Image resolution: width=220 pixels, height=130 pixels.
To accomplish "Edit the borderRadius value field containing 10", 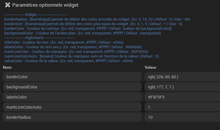I will (182, 117).
